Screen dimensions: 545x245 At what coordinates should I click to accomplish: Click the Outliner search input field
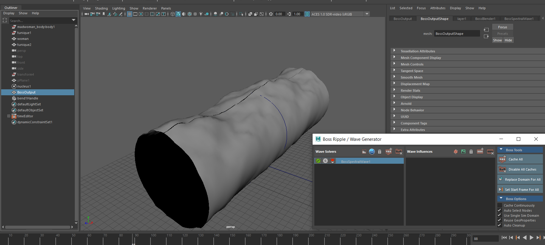[x=40, y=21]
